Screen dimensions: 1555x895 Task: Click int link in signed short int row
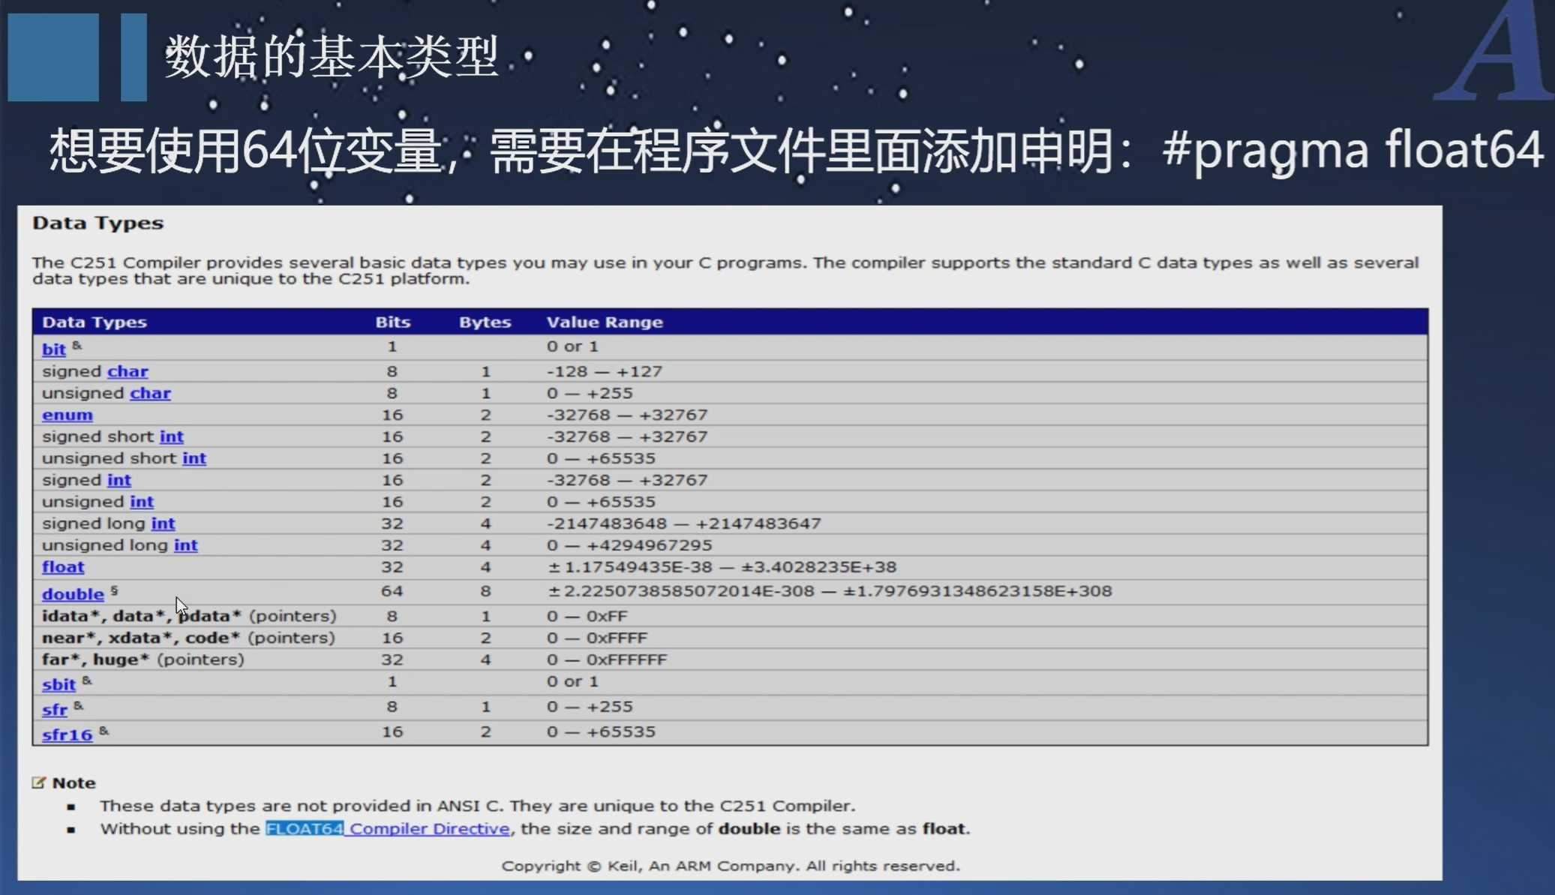pos(171,437)
